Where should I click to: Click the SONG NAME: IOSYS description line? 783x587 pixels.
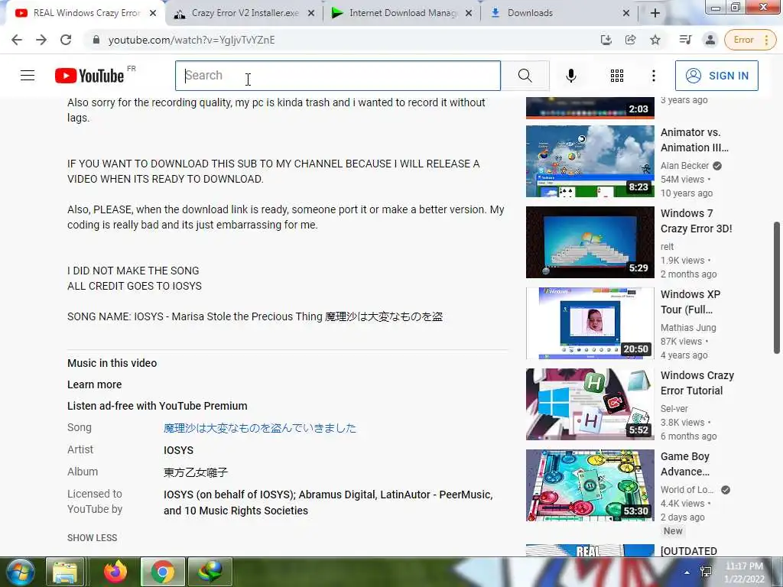[x=255, y=316]
